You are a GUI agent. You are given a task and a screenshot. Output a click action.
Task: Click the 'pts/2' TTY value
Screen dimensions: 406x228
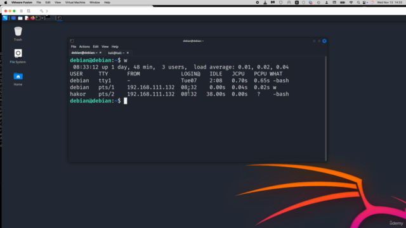click(106, 94)
